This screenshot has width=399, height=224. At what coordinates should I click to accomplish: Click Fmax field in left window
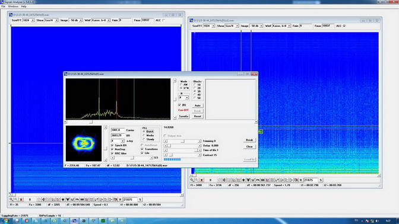pyautogui.click(x=147, y=20)
